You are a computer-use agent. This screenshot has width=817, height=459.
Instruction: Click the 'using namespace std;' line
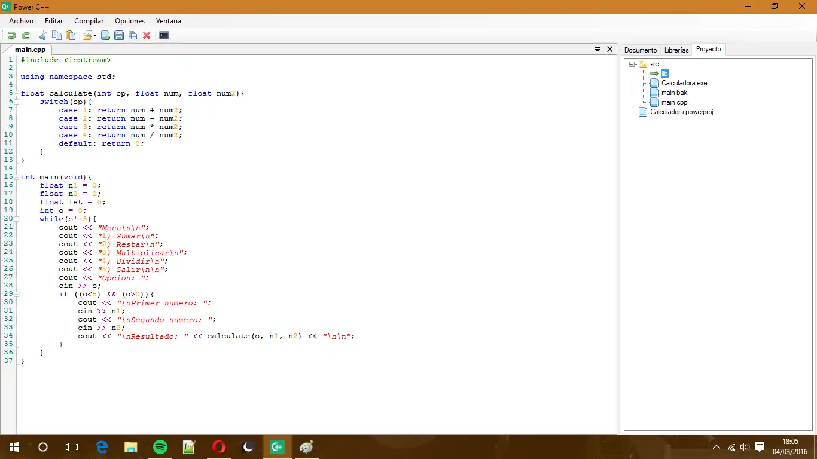point(68,76)
